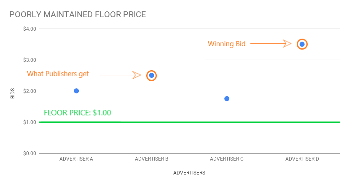Viewport: 349px width, 185px height.
Task: Click the arrow after What Publishers get
Action: (121, 75)
